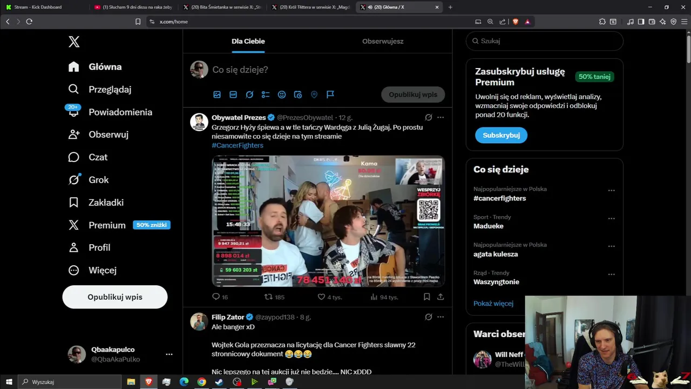Screen dimensions: 691x389
Task: Reply to the post with 16 comments
Action: click(x=220, y=297)
